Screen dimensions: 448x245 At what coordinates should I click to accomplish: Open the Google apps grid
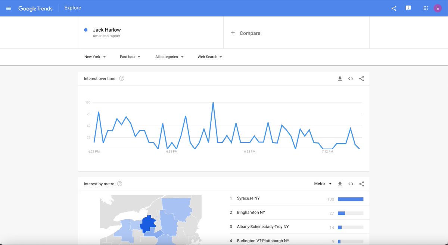click(426, 8)
